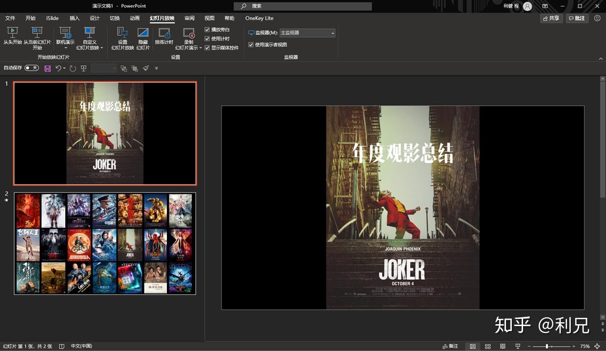
Task: Switch to the 切换 tab
Action: click(x=115, y=18)
